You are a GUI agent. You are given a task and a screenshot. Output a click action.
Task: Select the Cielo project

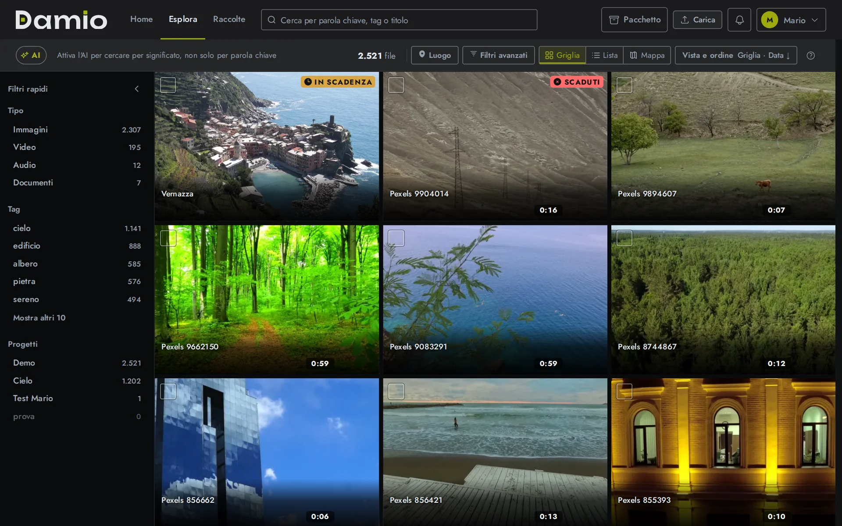coord(77,381)
